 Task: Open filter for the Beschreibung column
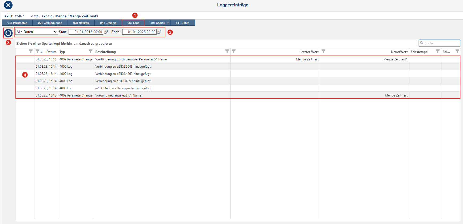[x=227, y=51]
